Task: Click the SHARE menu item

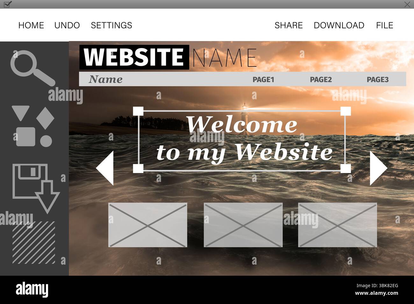Action: click(x=289, y=25)
